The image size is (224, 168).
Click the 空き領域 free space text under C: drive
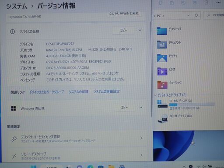click(185, 108)
